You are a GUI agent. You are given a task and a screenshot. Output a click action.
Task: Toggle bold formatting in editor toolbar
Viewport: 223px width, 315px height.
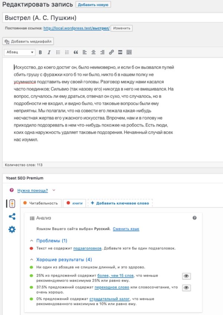tap(40, 52)
